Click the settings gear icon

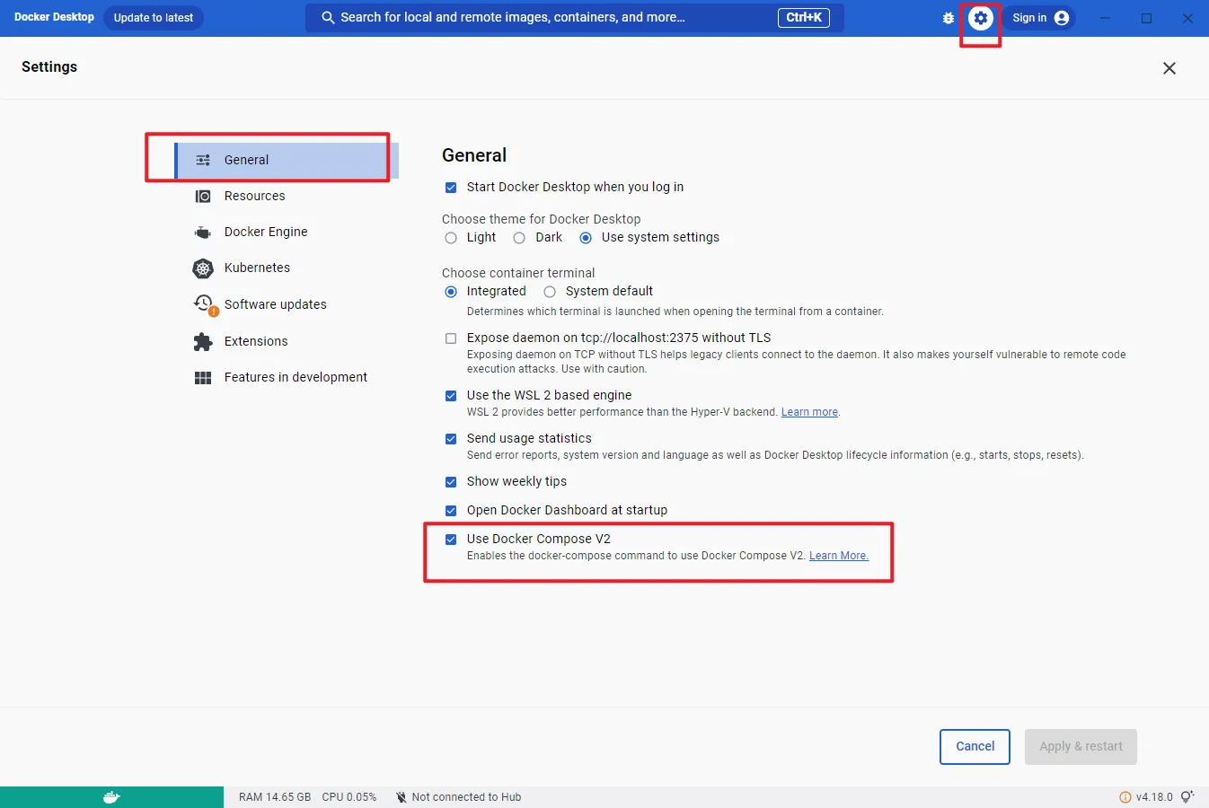point(981,18)
